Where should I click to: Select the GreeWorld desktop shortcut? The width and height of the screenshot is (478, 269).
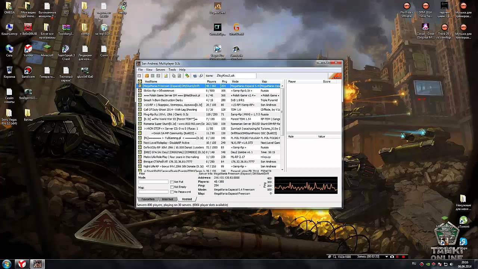tap(236, 29)
